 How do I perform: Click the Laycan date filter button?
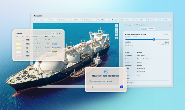[115, 20]
